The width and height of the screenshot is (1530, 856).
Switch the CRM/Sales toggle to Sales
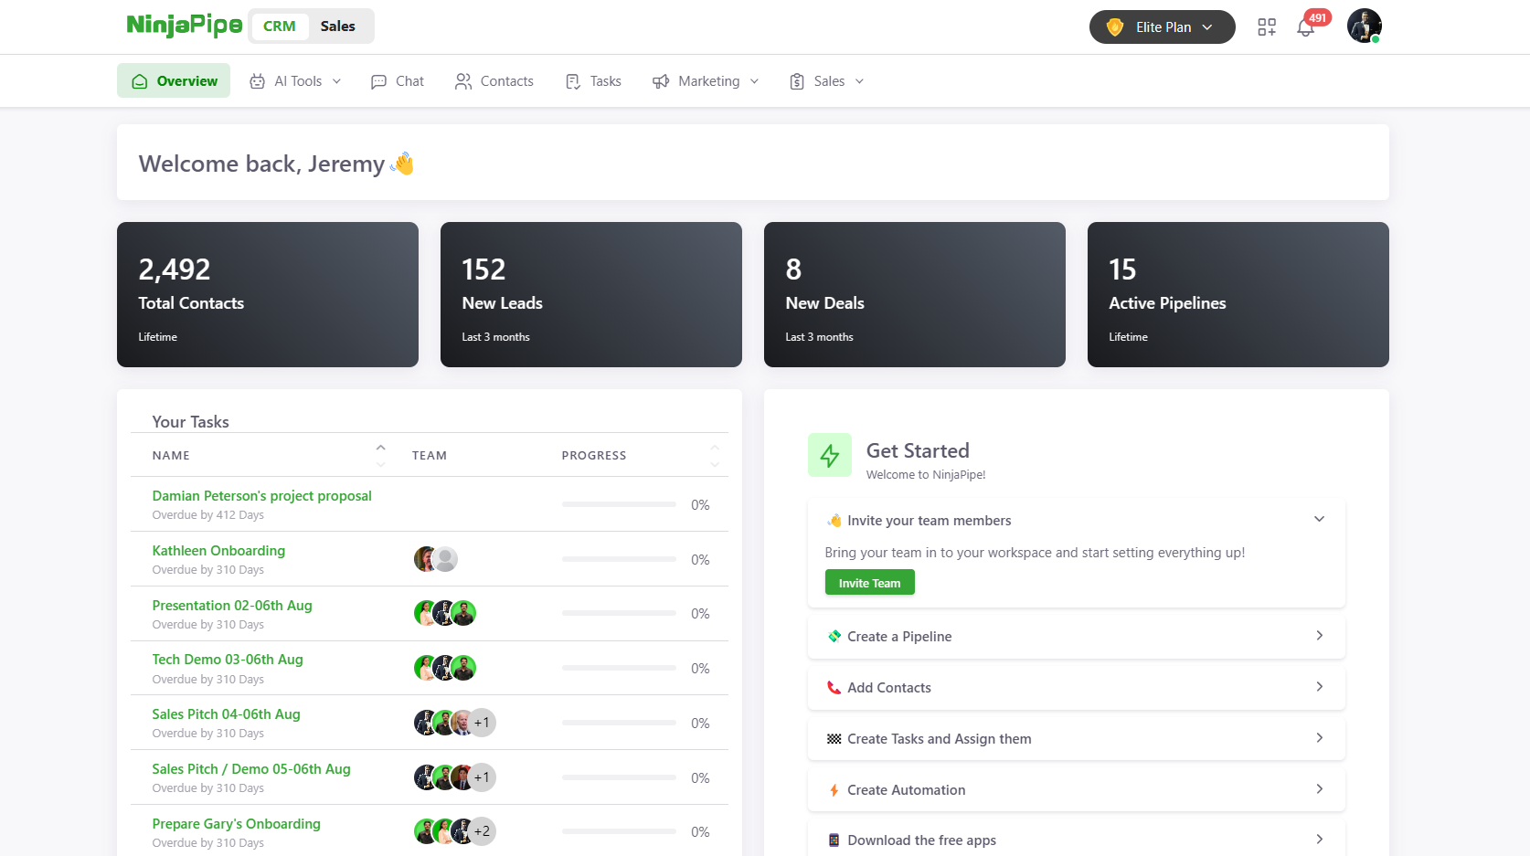(337, 26)
